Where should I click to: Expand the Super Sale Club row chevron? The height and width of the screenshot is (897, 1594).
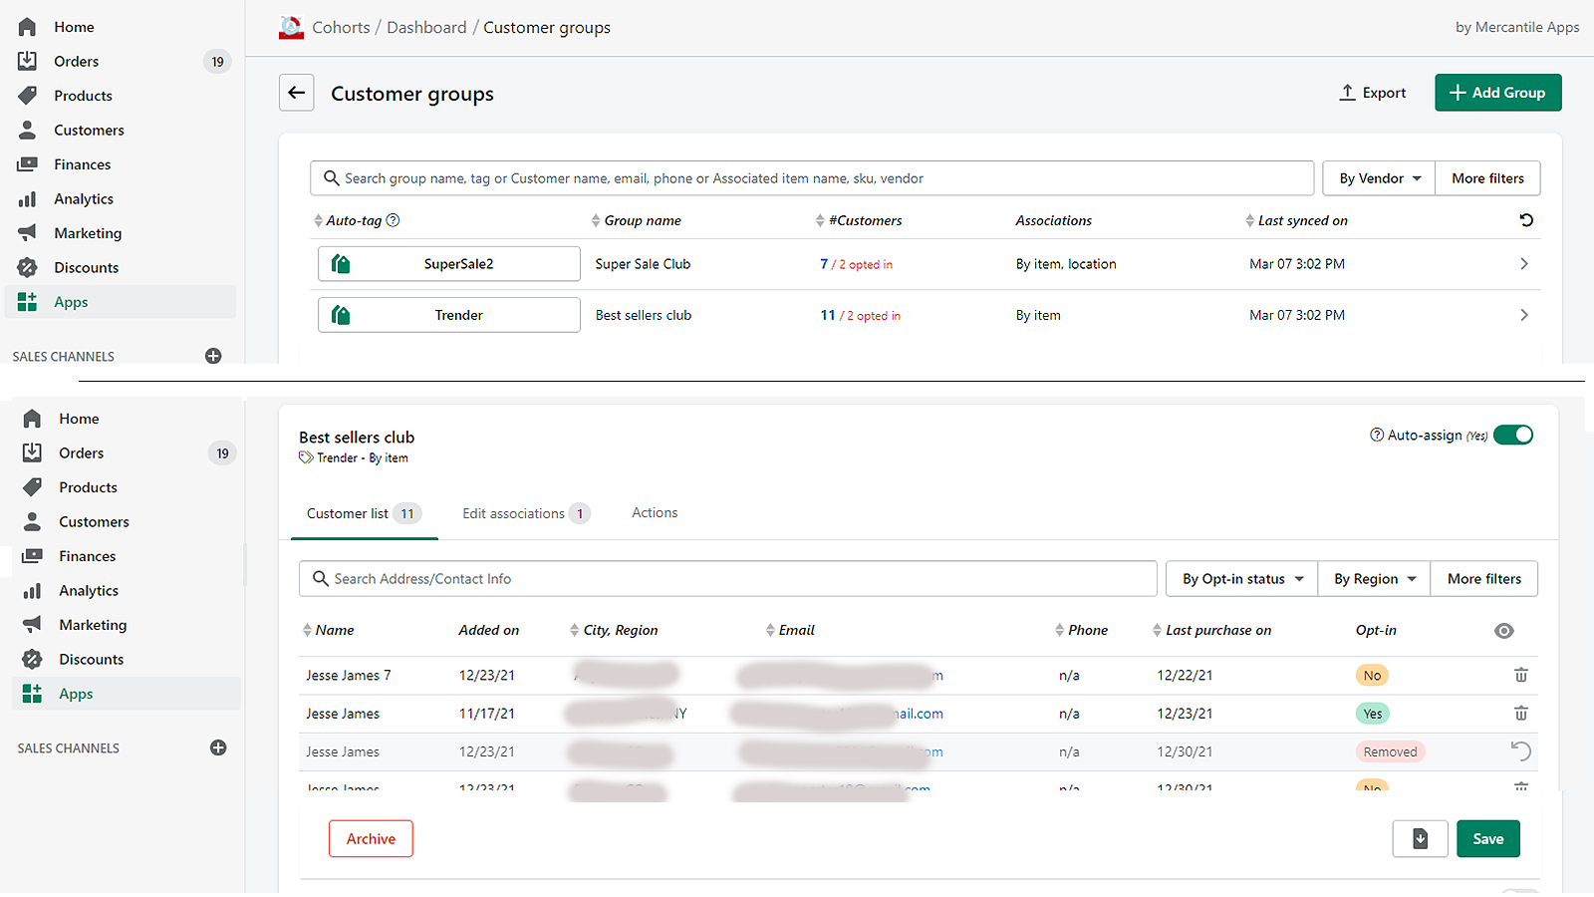[x=1523, y=263]
